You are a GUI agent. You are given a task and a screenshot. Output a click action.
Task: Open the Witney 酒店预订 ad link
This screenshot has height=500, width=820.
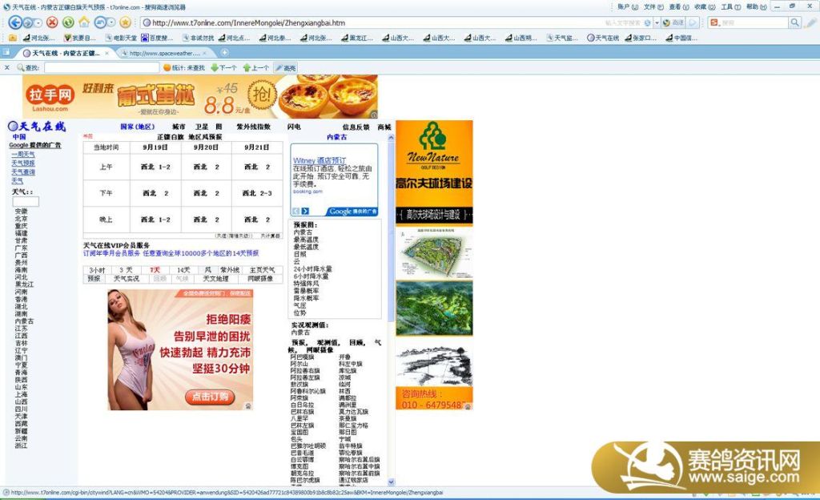320,160
